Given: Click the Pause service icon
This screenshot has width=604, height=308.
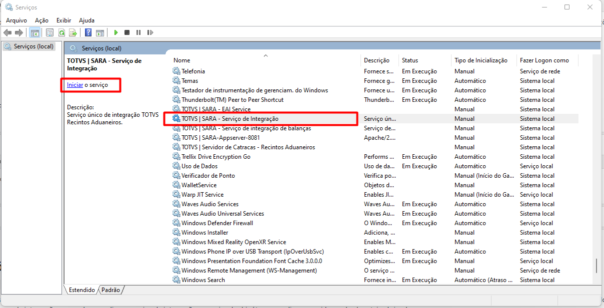Looking at the screenshot, I should (x=138, y=32).
